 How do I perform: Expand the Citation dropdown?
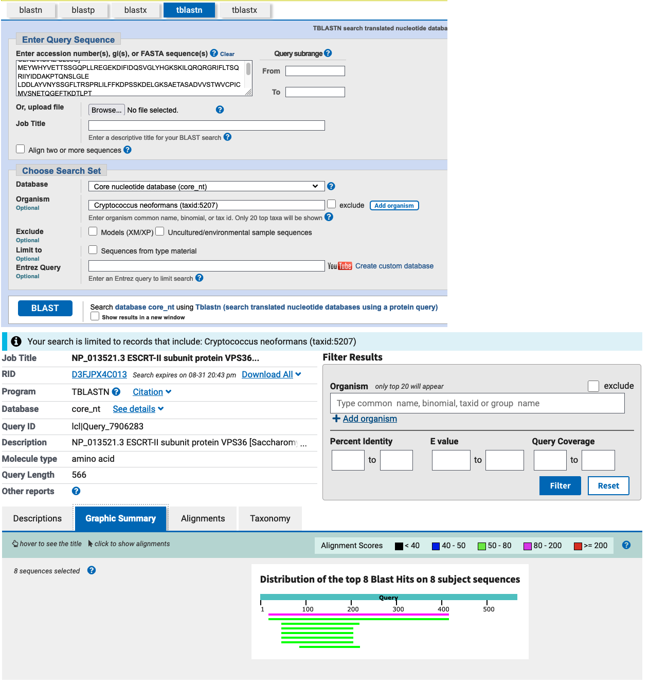click(x=152, y=392)
